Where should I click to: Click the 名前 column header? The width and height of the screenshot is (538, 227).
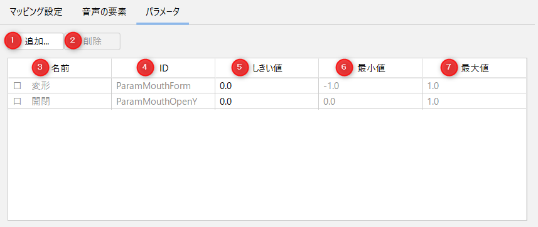click(x=60, y=68)
